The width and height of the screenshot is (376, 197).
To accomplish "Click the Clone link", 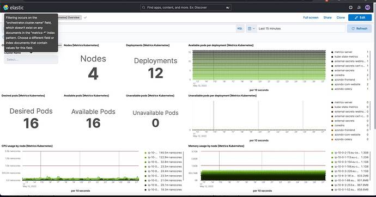I will (x=341, y=17).
